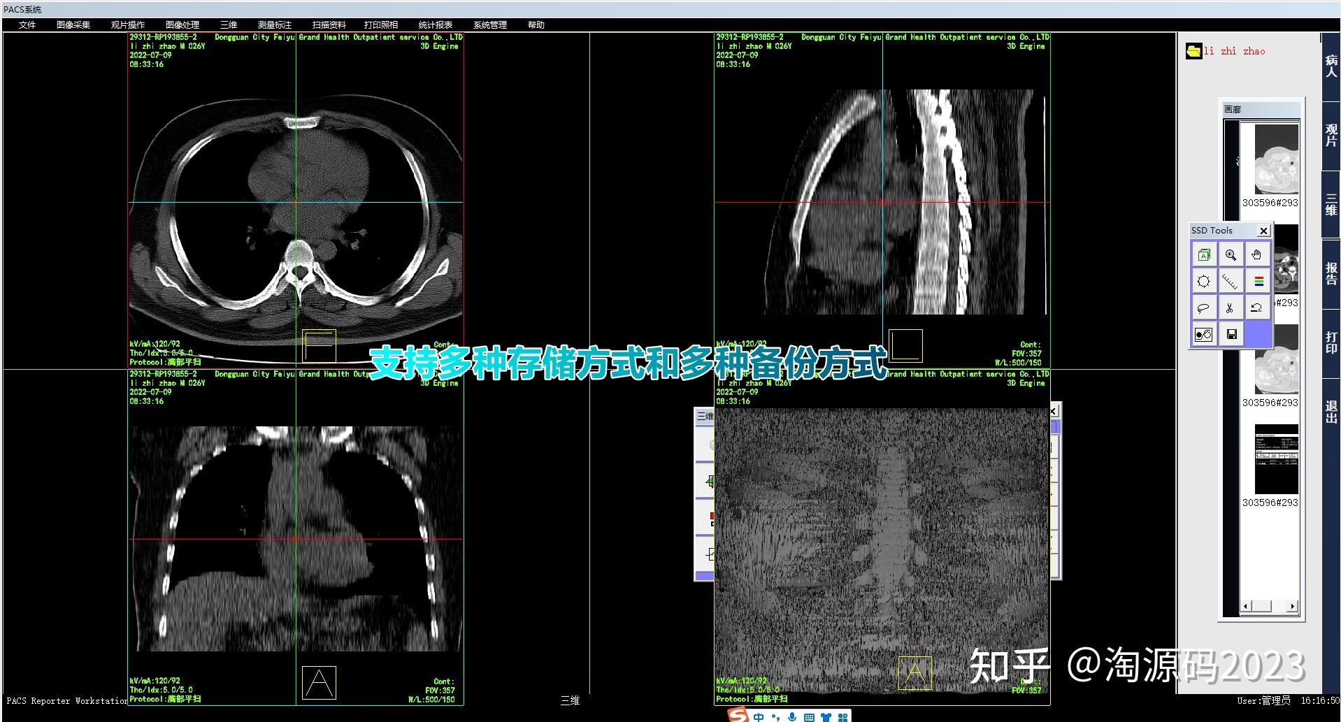
Task: Close the SSD Tools floating panel
Action: pyautogui.click(x=1263, y=231)
